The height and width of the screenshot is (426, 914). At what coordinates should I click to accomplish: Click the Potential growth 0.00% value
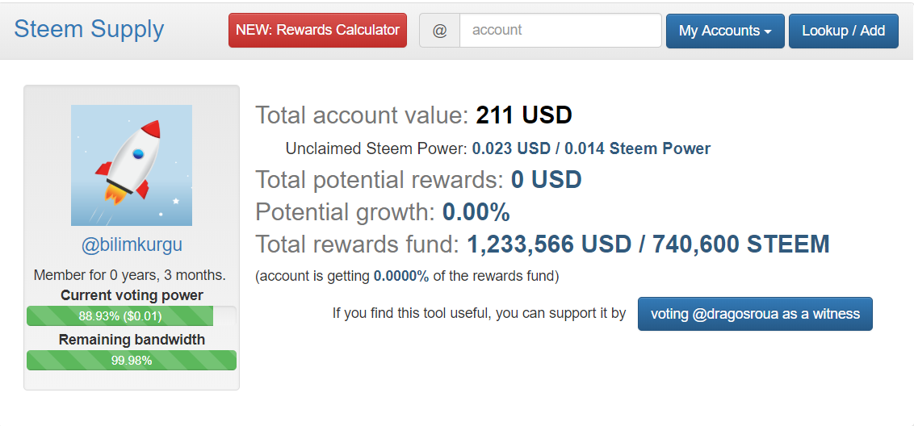[476, 213]
